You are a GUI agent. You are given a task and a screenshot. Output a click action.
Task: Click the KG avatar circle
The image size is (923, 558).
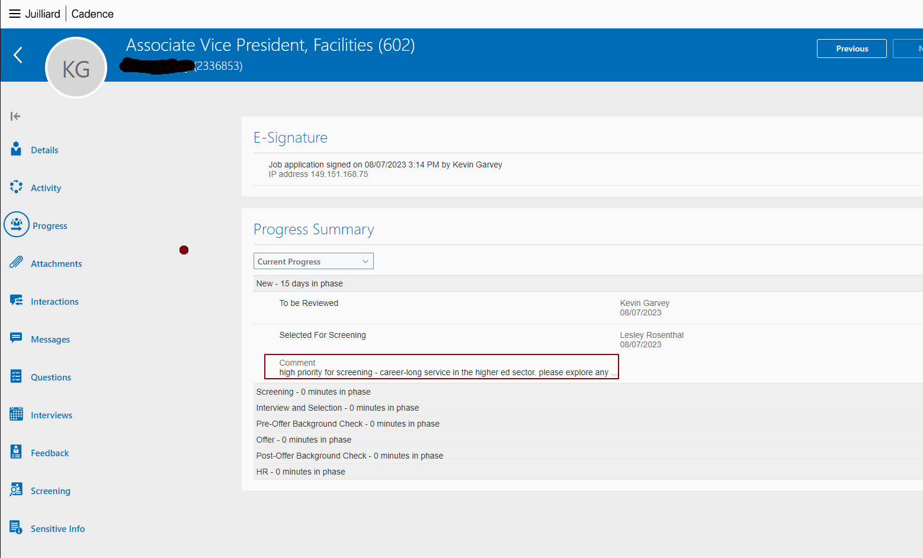[76, 68]
